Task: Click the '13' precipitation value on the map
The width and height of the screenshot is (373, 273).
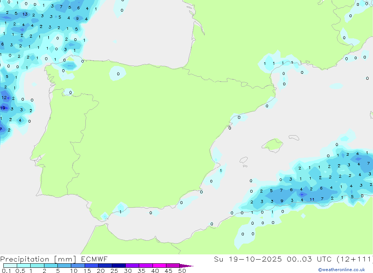Action: pyautogui.click(x=25, y=14)
